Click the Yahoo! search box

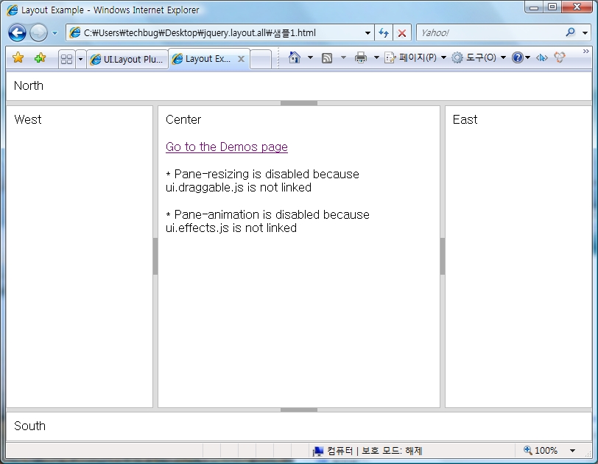[x=490, y=33]
